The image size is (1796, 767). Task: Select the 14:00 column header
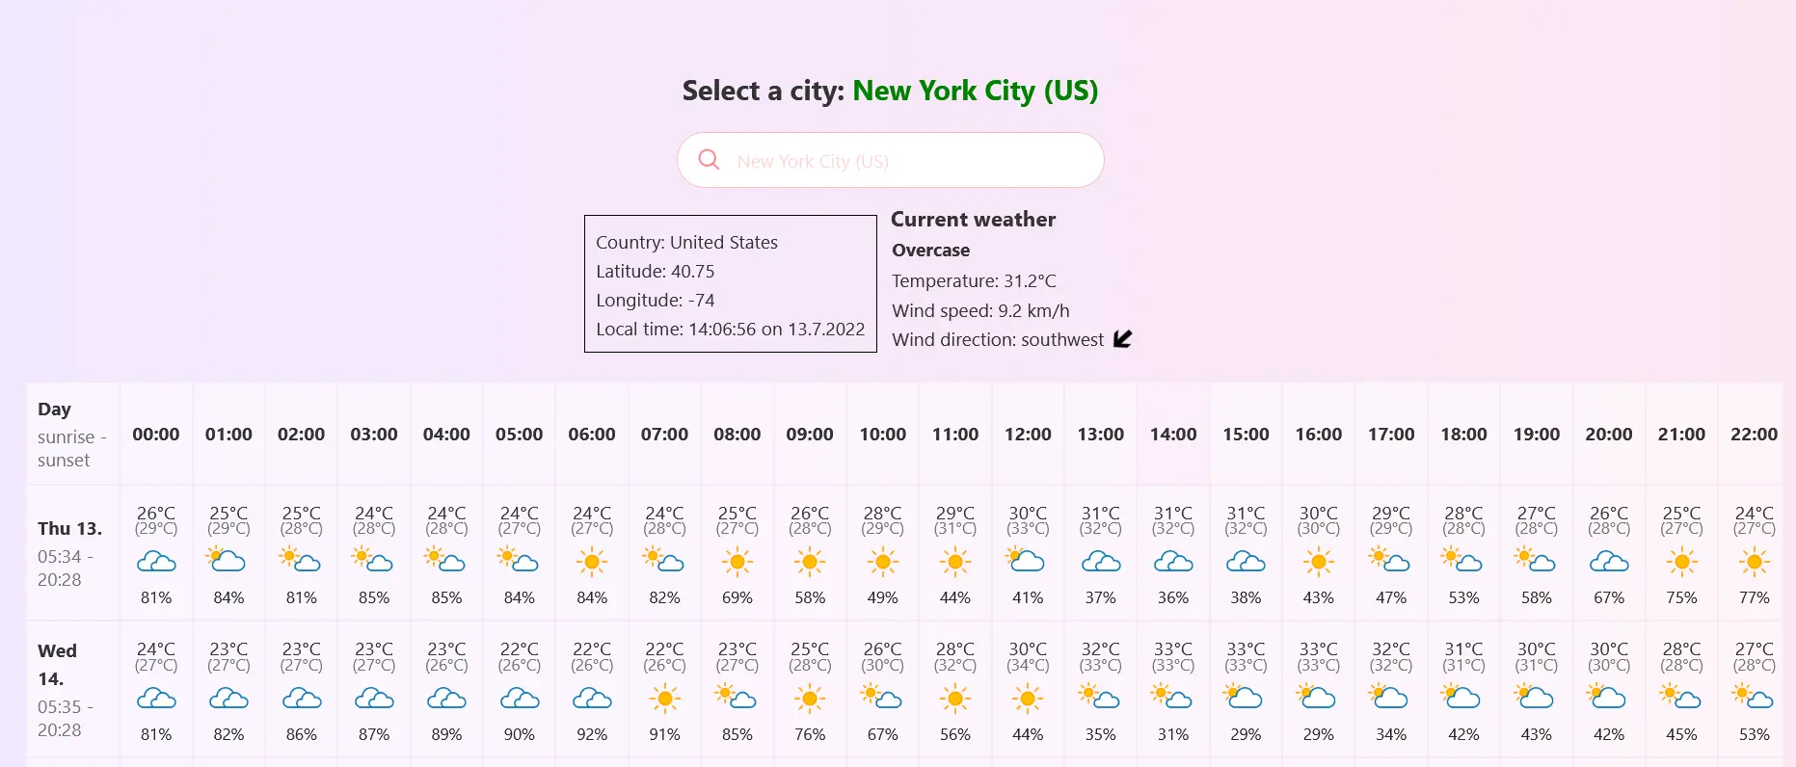[x=1172, y=435]
